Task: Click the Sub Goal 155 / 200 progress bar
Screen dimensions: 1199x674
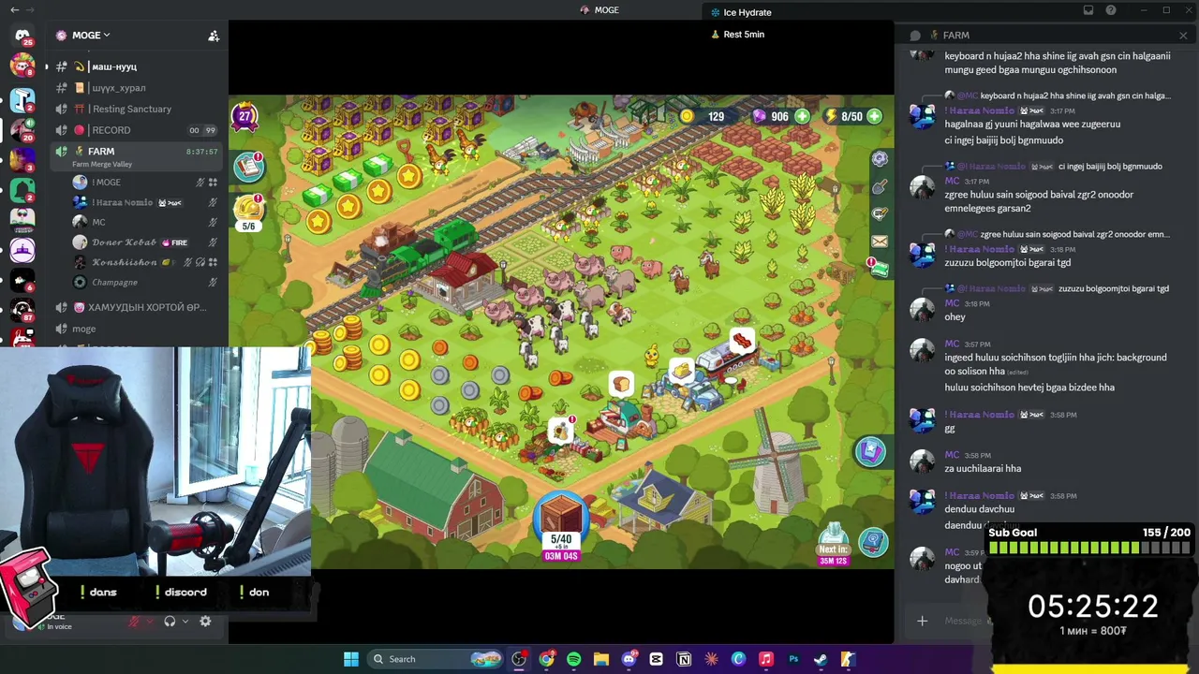Action: point(1089,548)
